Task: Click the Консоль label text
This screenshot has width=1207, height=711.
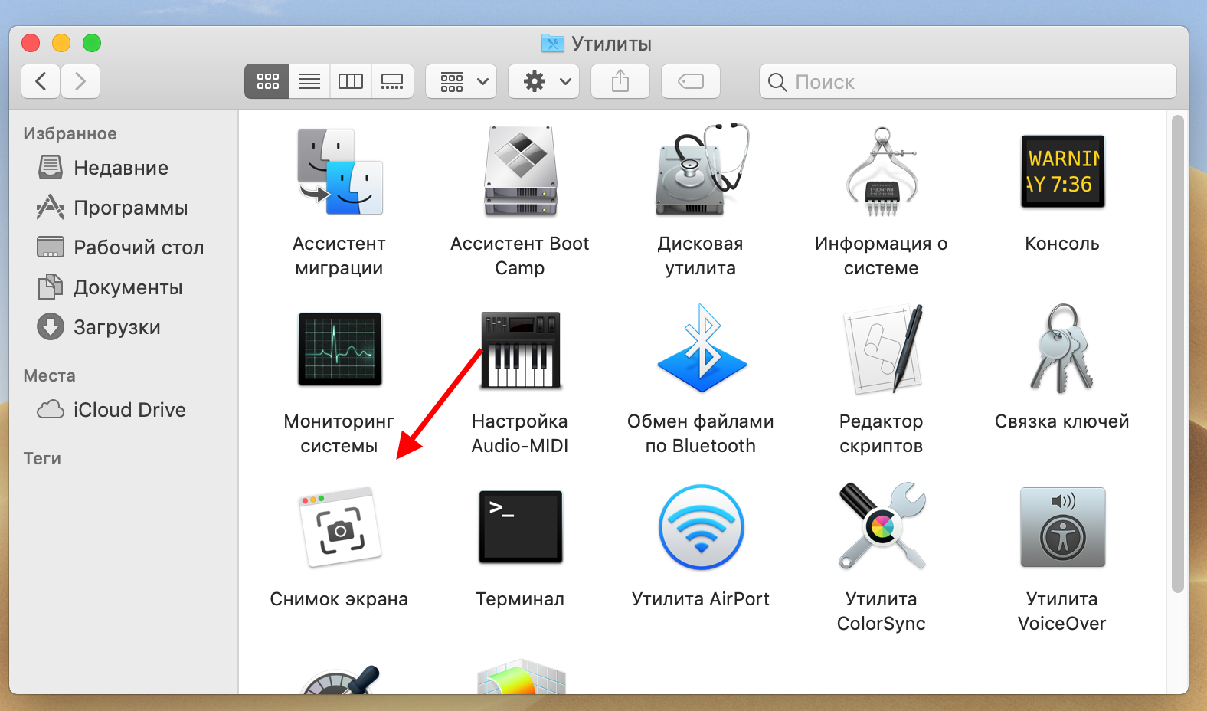Action: [1062, 244]
